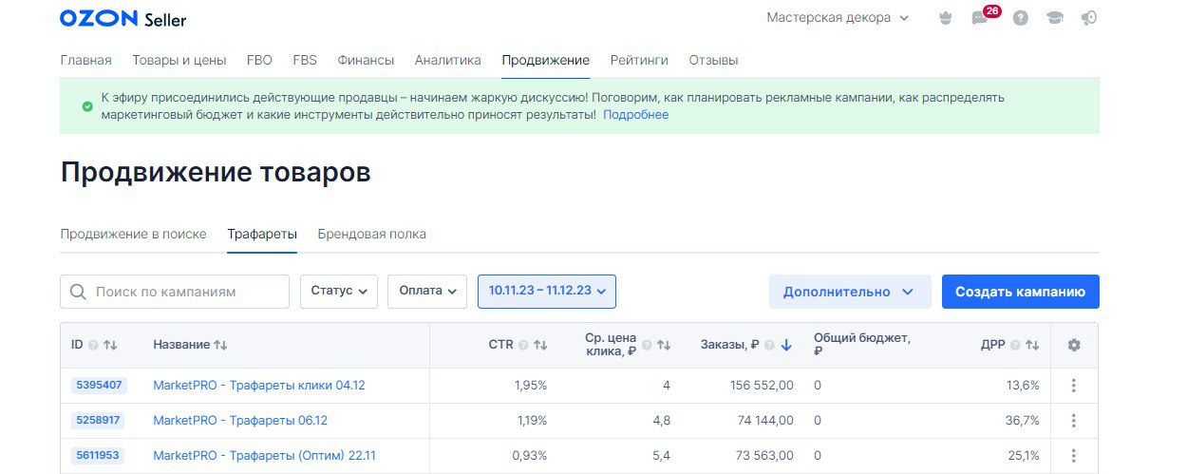
Task: Click the 1,19% CTR cell
Action: tap(531, 420)
